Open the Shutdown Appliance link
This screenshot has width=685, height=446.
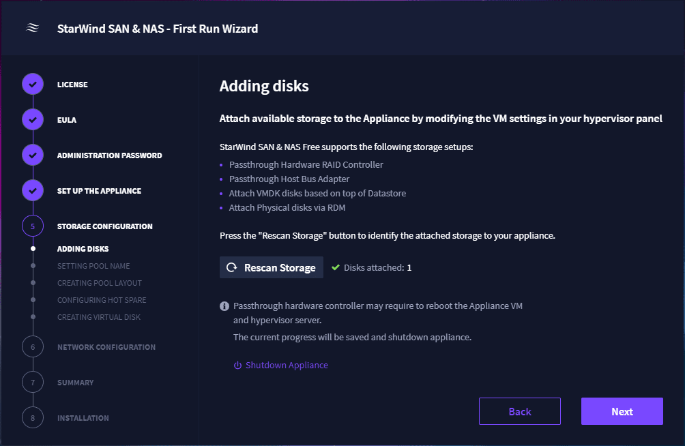pyautogui.click(x=287, y=365)
